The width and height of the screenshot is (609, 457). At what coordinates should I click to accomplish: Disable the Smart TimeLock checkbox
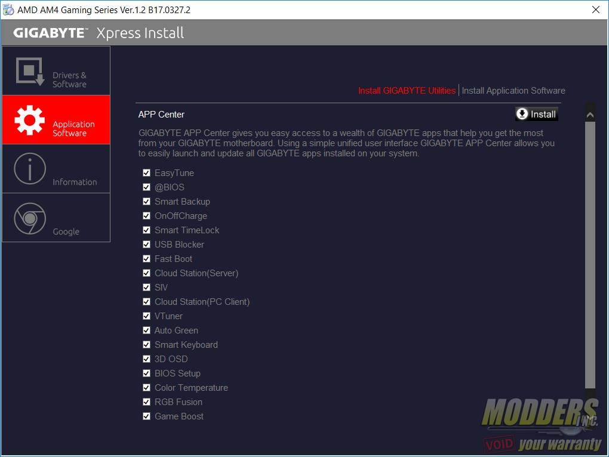(x=146, y=230)
